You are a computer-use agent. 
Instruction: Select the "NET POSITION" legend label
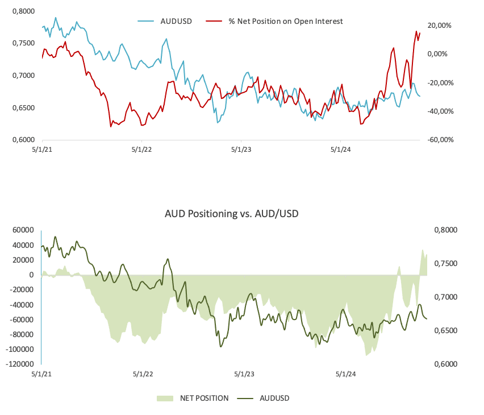coord(205,398)
